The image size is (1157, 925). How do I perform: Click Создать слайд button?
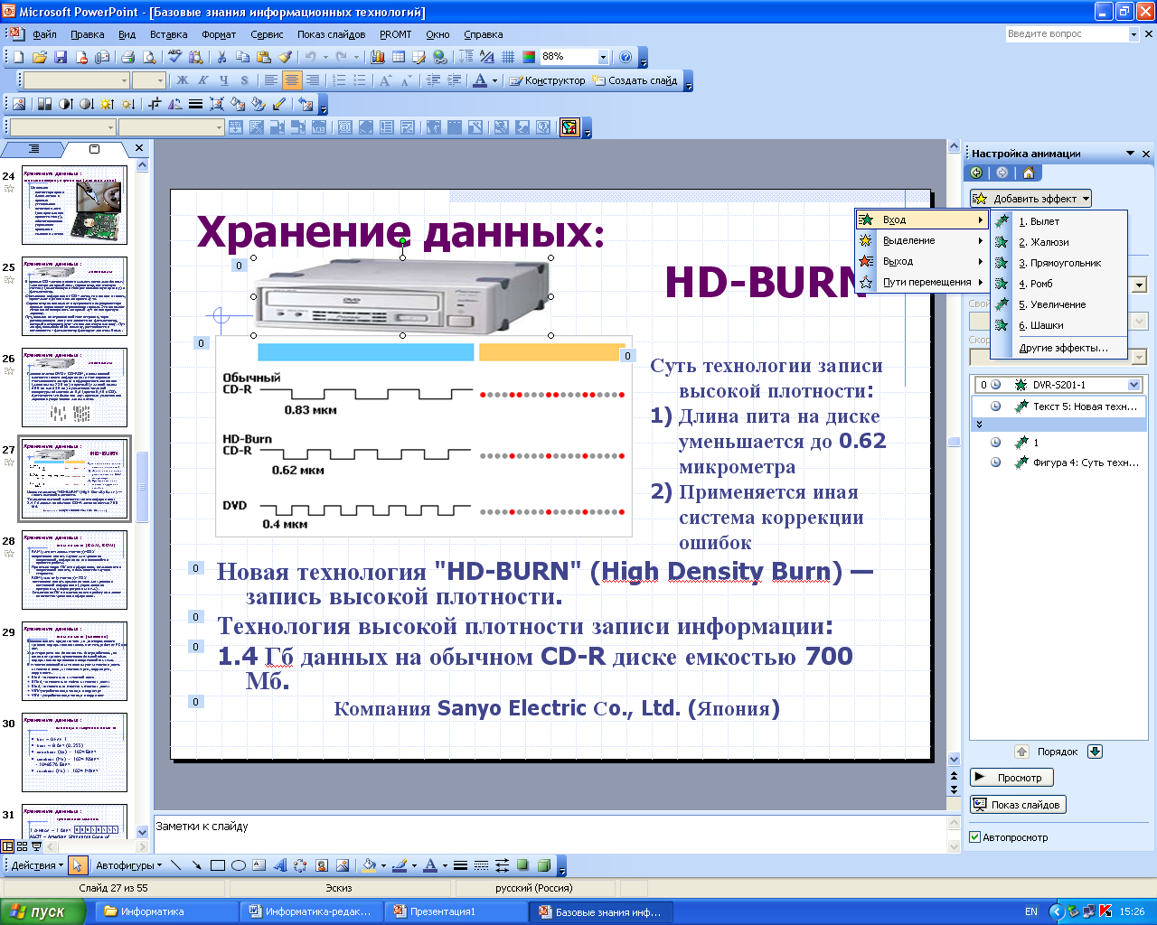635,80
